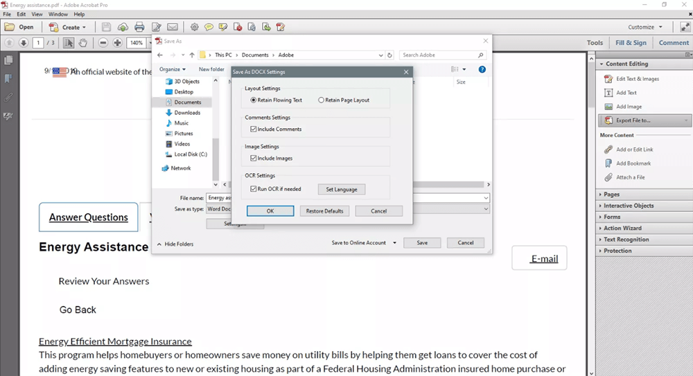Open the Window menu
693x376 pixels.
pos(58,14)
